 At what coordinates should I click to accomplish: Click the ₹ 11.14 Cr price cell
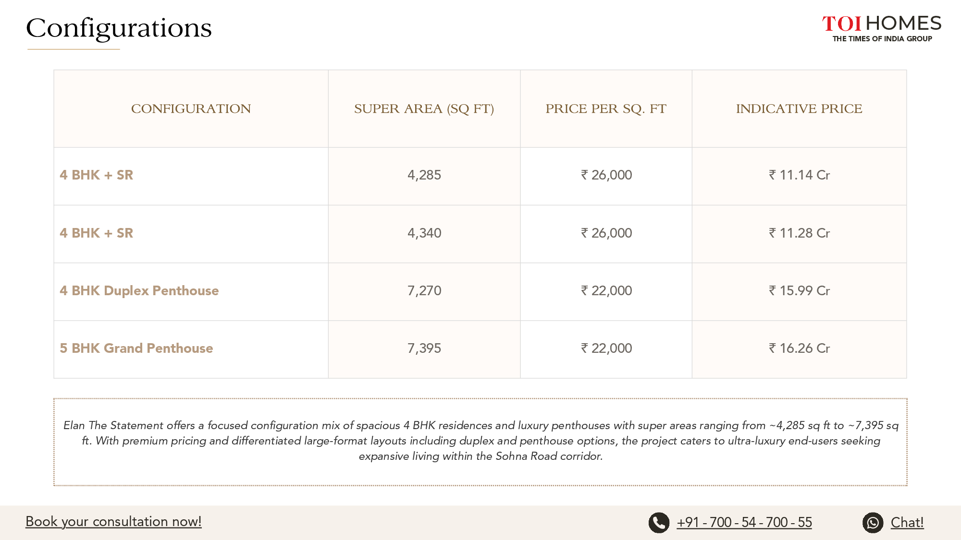click(799, 175)
